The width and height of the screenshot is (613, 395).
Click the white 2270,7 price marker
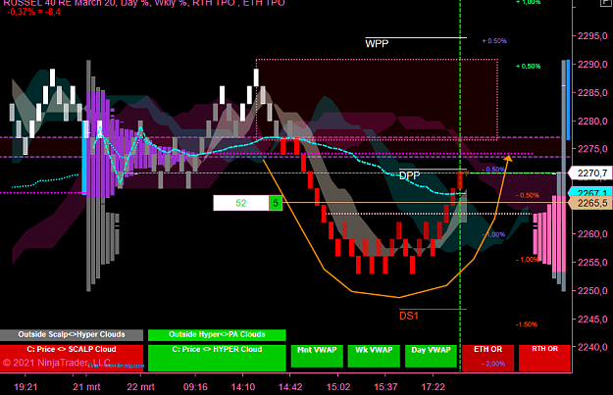click(591, 173)
